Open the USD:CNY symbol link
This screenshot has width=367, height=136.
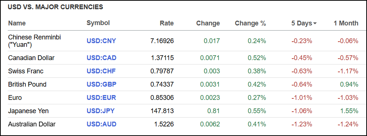pos(101,41)
